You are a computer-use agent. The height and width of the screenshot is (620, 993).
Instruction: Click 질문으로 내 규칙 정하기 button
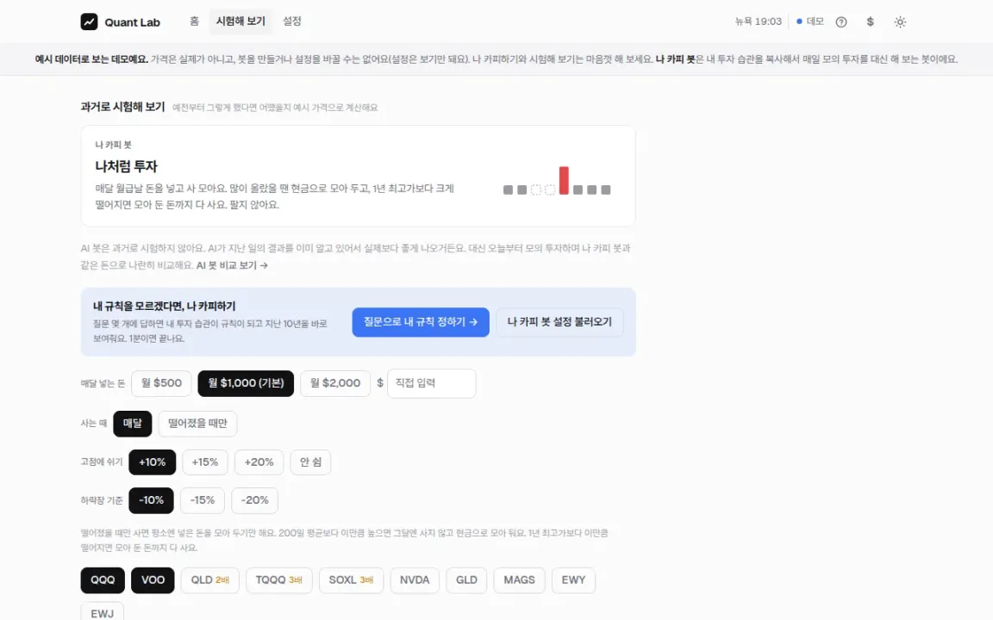coord(421,322)
